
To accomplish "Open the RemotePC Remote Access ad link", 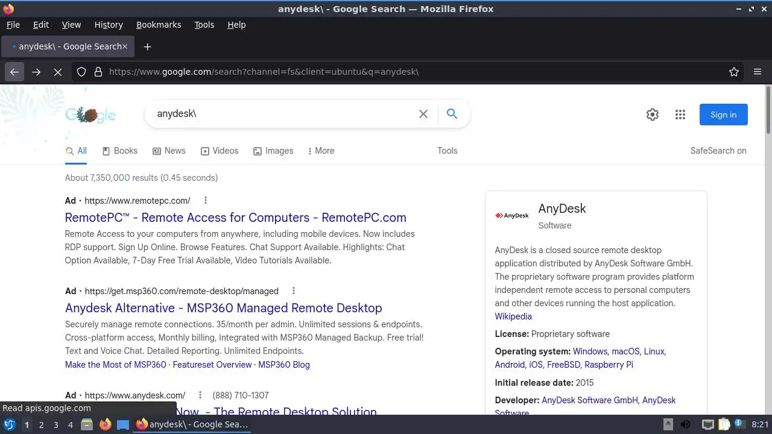I will pyautogui.click(x=235, y=218).
